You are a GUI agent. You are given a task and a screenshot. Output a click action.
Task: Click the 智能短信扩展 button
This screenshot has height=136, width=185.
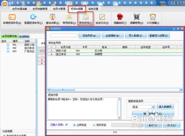(153, 114)
